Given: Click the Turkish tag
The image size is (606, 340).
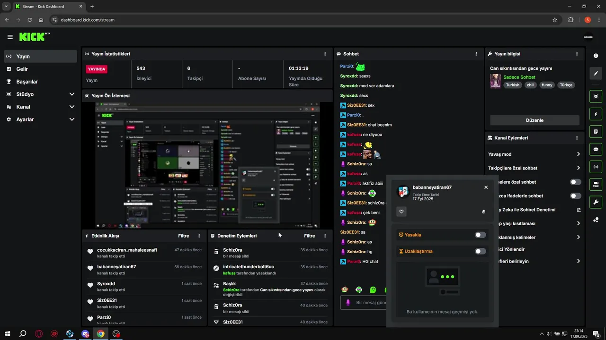Looking at the screenshot, I should pyautogui.click(x=513, y=85).
